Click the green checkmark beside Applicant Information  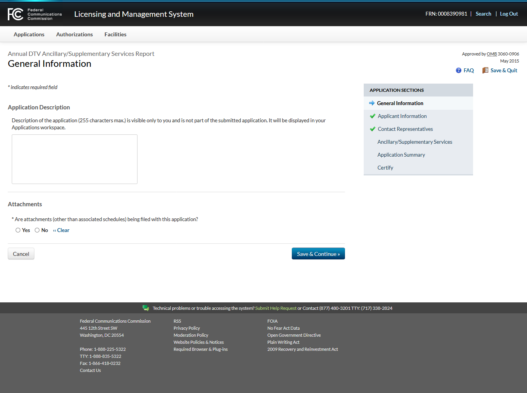[x=373, y=116]
